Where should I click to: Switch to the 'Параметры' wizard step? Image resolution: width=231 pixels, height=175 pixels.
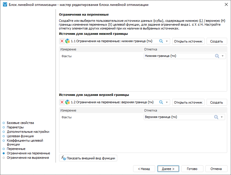(15, 127)
